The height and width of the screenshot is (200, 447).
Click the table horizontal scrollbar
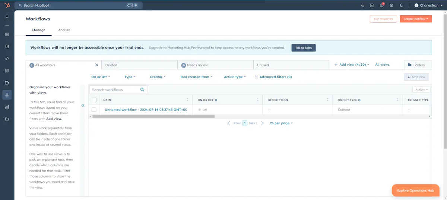click(153, 116)
